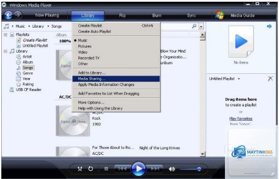Screen dimensions: 279x179
Task: Mute the sound with speaker icon
Action: tap(172, 169)
